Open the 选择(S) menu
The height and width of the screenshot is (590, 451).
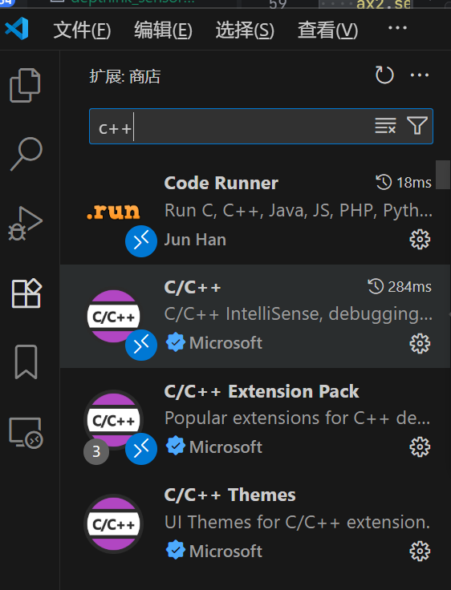click(245, 30)
